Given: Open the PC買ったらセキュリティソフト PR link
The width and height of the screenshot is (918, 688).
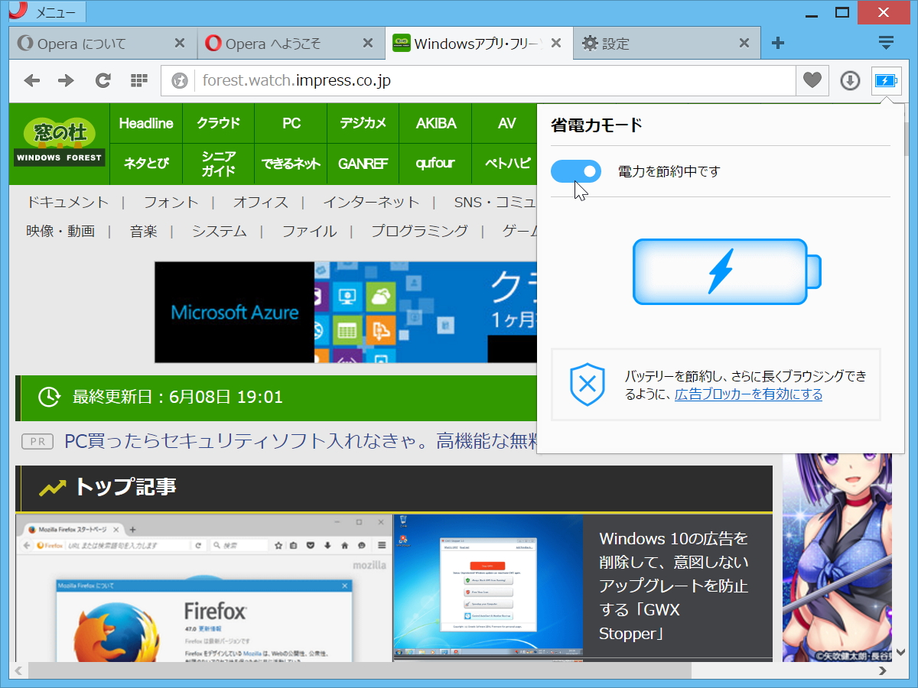Looking at the screenshot, I should coord(301,441).
